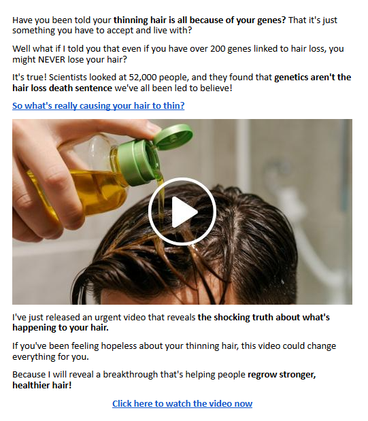Click the green bottle cap in the video thumbnail
Viewport: 368px width, 421px height.
156,153
